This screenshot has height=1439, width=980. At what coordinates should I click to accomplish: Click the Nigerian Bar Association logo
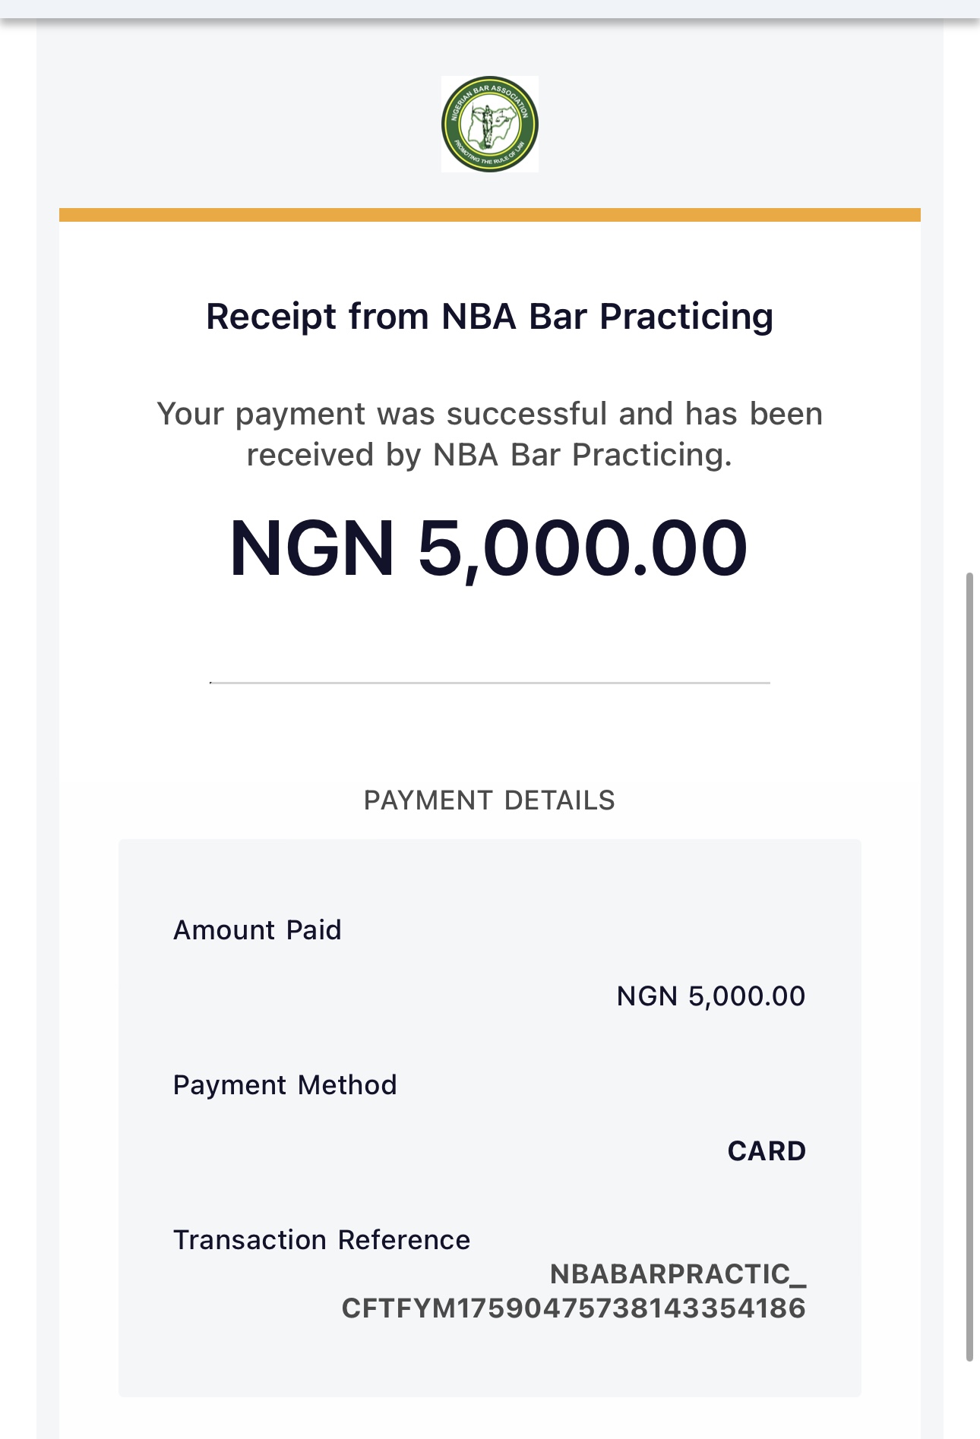coord(489,124)
